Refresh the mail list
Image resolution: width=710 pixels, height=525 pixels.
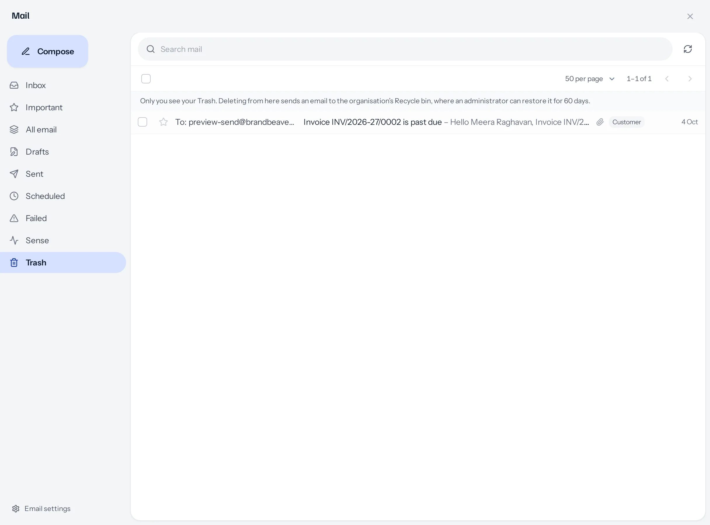click(688, 49)
